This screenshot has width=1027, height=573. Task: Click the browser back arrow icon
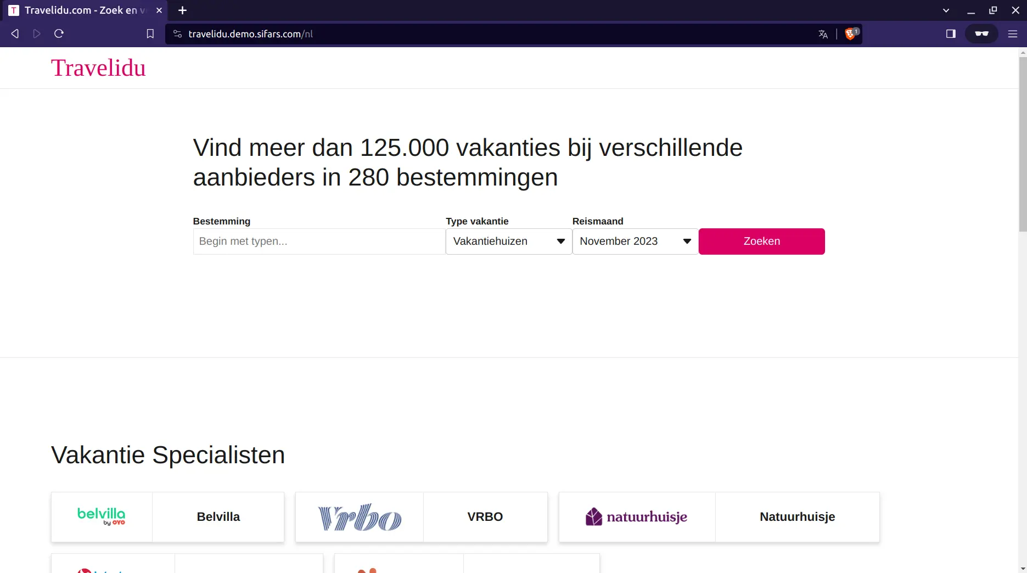(15, 33)
